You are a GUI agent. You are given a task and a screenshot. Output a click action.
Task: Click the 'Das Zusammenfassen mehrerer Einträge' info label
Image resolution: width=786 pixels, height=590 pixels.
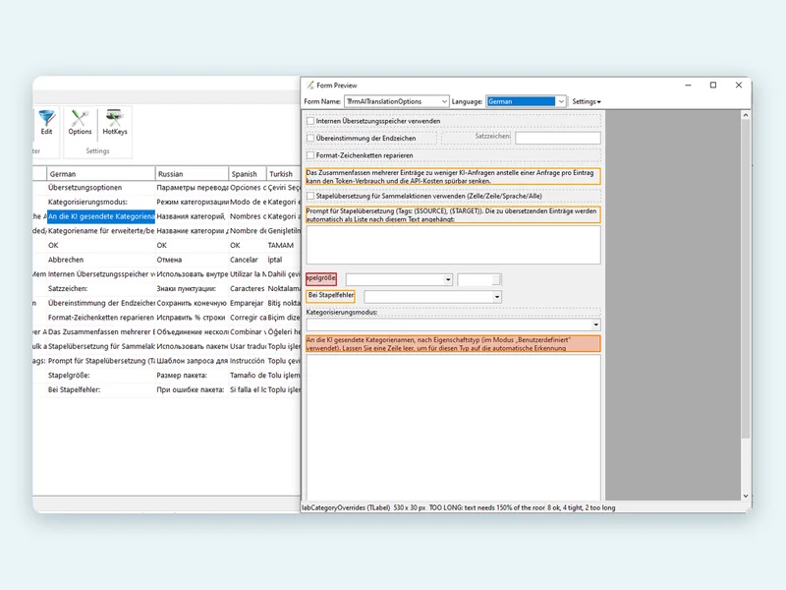[x=453, y=177]
